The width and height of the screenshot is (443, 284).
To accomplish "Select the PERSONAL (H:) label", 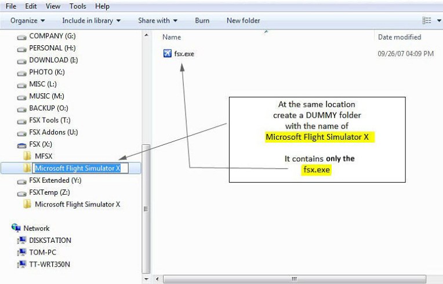I will point(52,48).
